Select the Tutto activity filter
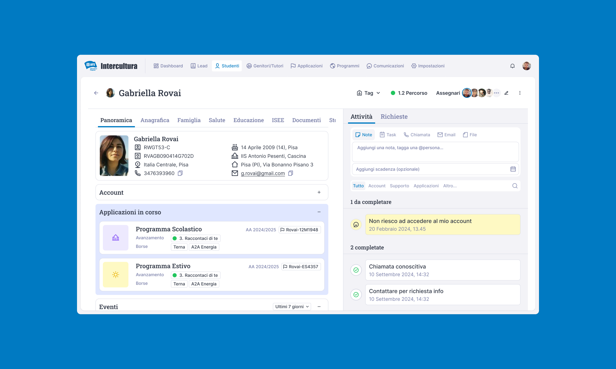Viewport: 616px width, 369px height. click(358, 186)
